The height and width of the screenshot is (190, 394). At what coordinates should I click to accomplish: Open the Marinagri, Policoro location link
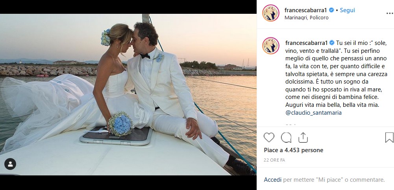[306, 18]
